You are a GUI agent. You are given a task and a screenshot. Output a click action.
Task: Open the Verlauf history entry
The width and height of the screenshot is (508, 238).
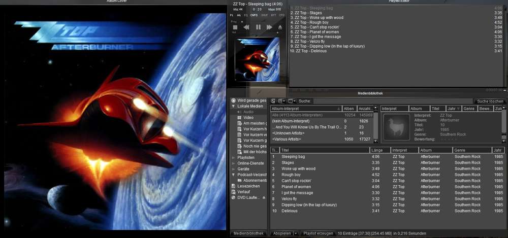(244, 192)
